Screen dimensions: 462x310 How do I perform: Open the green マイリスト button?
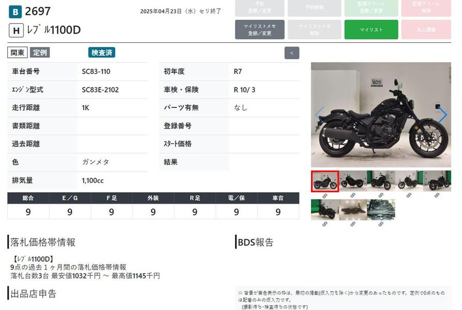pyautogui.click(x=371, y=30)
